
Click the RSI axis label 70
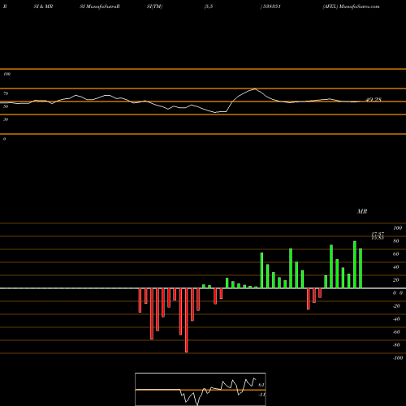6,93
